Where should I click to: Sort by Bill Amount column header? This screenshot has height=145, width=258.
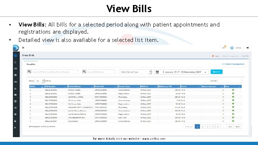coord(169,87)
